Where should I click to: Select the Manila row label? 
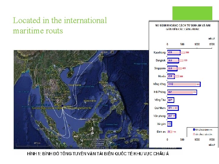(162, 76)
